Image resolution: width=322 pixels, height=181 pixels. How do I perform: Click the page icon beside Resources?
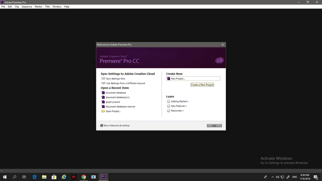click(169, 111)
